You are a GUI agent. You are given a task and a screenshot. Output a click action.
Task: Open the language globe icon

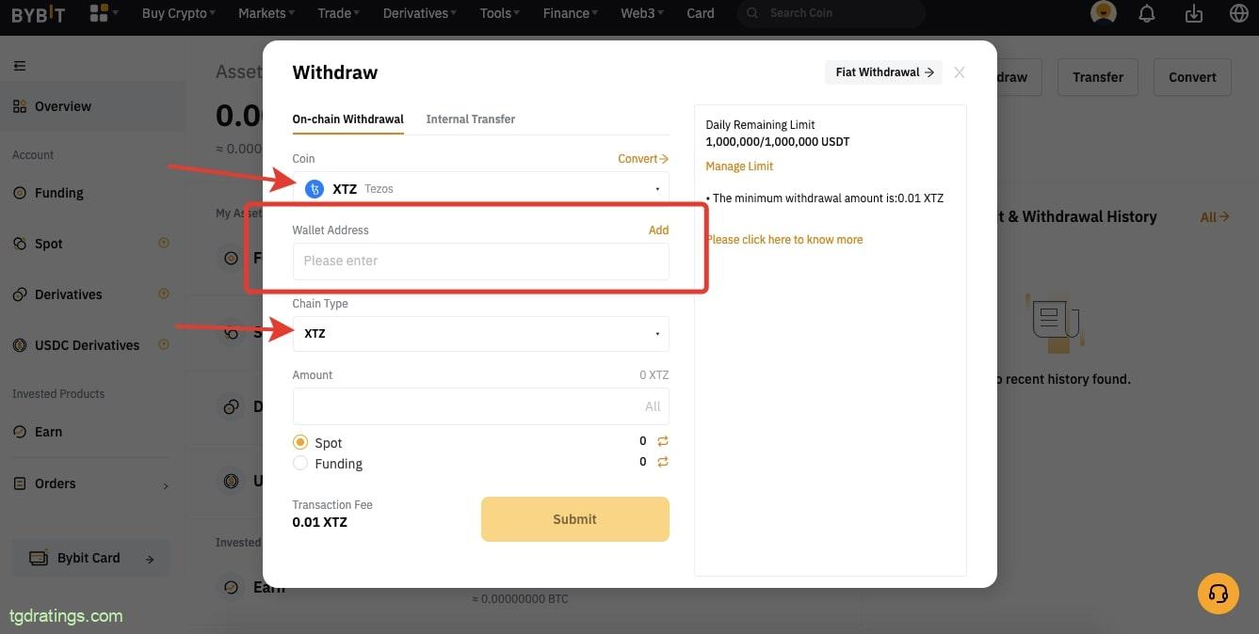1239,13
